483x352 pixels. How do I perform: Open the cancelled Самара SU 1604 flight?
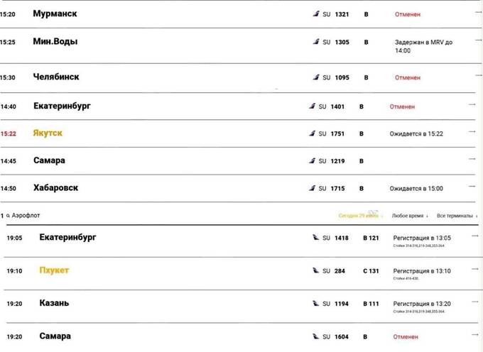coord(242,337)
